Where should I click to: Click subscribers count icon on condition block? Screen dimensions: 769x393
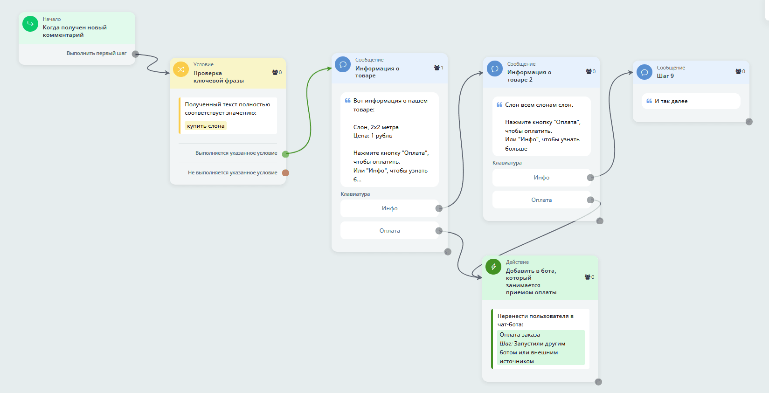tap(275, 73)
